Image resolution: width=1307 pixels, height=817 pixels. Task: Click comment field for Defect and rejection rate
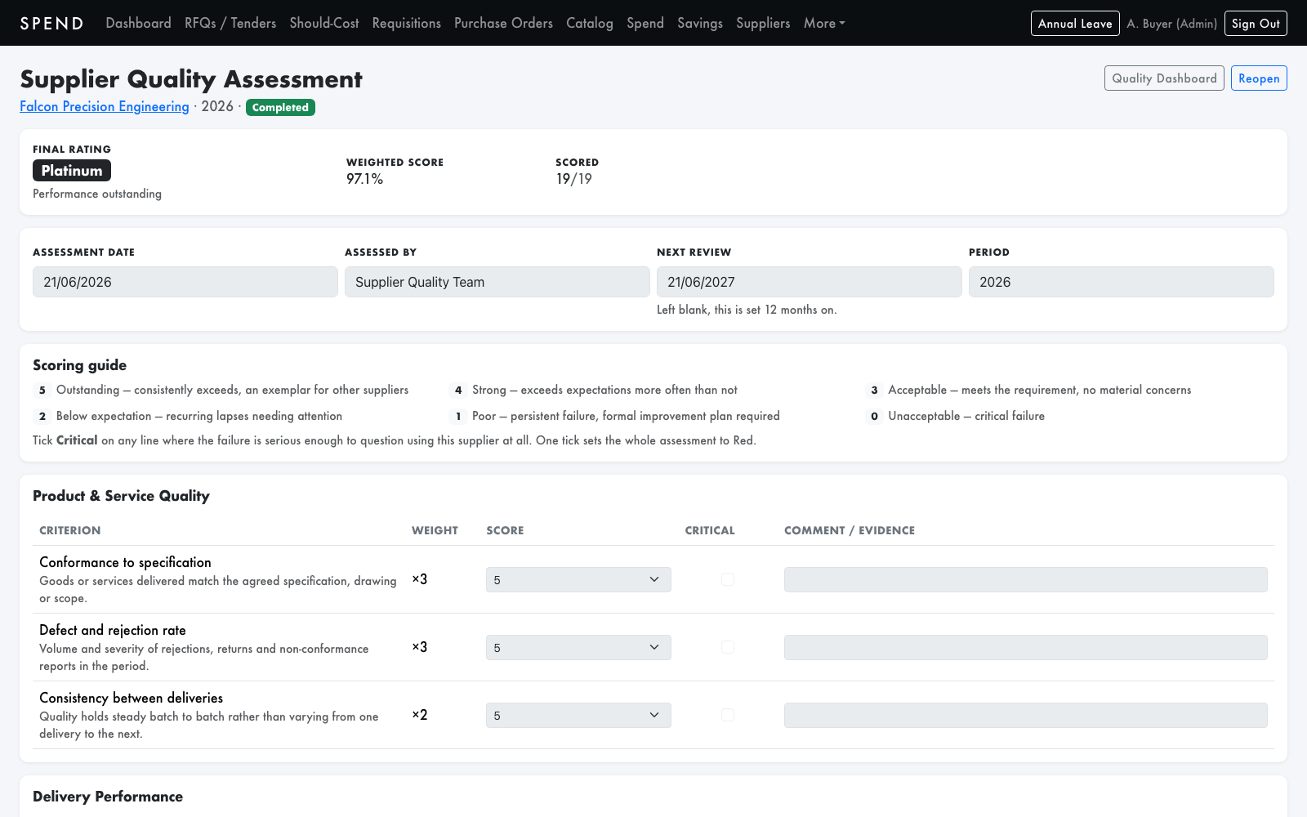click(x=1026, y=647)
